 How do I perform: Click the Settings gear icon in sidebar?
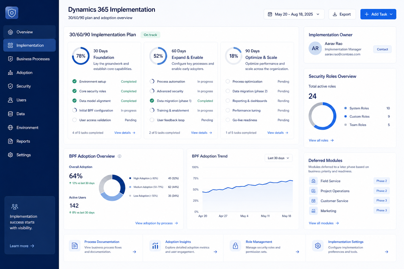11,155
